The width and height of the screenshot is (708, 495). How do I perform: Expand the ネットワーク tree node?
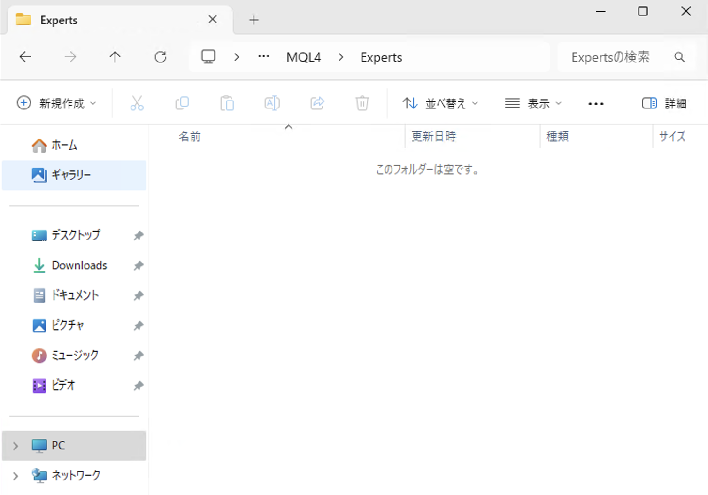(15, 476)
